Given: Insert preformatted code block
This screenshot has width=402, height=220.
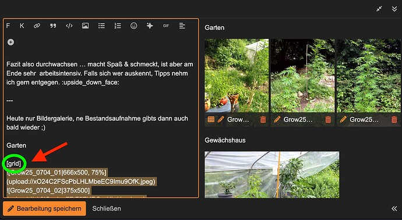Looking at the screenshot, I should [x=69, y=26].
